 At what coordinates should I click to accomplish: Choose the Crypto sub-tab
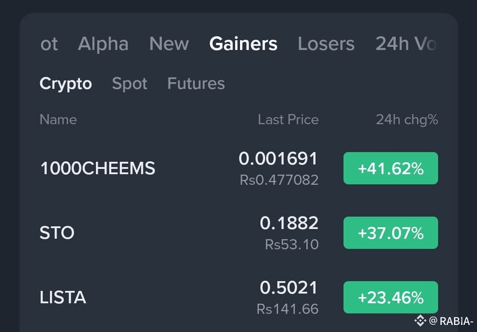pos(66,84)
